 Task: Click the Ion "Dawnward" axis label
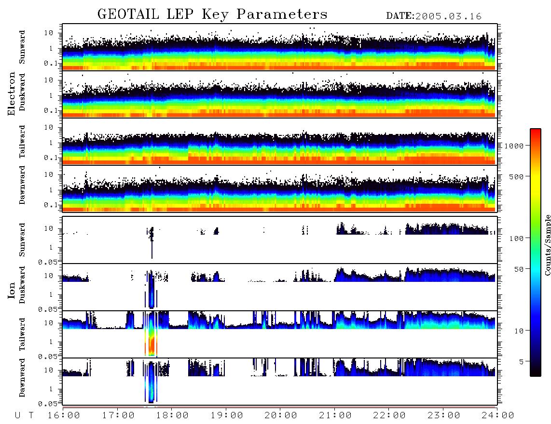click(x=22, y=378)
